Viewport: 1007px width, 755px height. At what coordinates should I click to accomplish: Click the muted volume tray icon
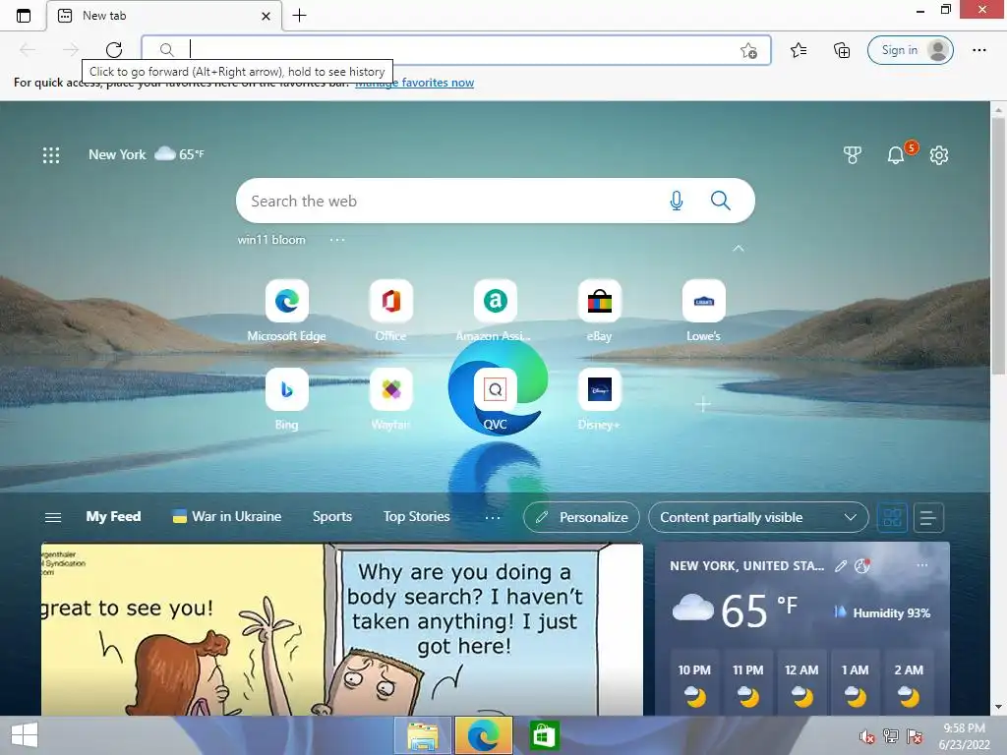[866, 736]
